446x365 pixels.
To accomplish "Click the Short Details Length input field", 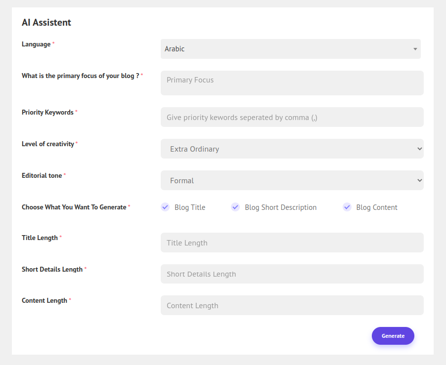I will point(292,274).
